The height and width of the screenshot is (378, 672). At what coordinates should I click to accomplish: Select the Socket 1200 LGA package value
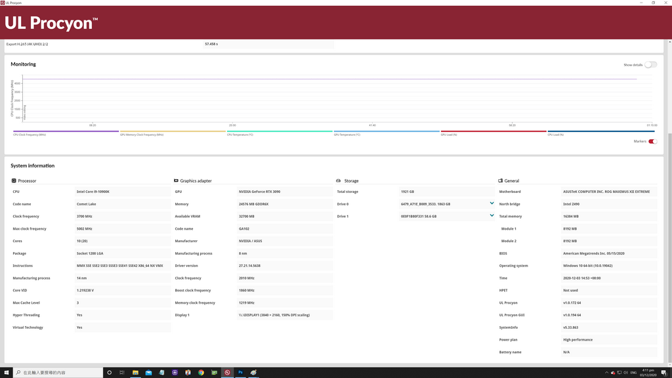[x=90, y=253]
